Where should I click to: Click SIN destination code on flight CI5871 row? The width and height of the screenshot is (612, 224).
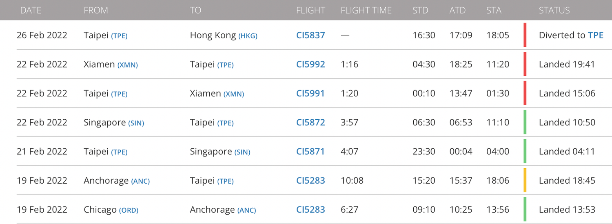(242, 152)
